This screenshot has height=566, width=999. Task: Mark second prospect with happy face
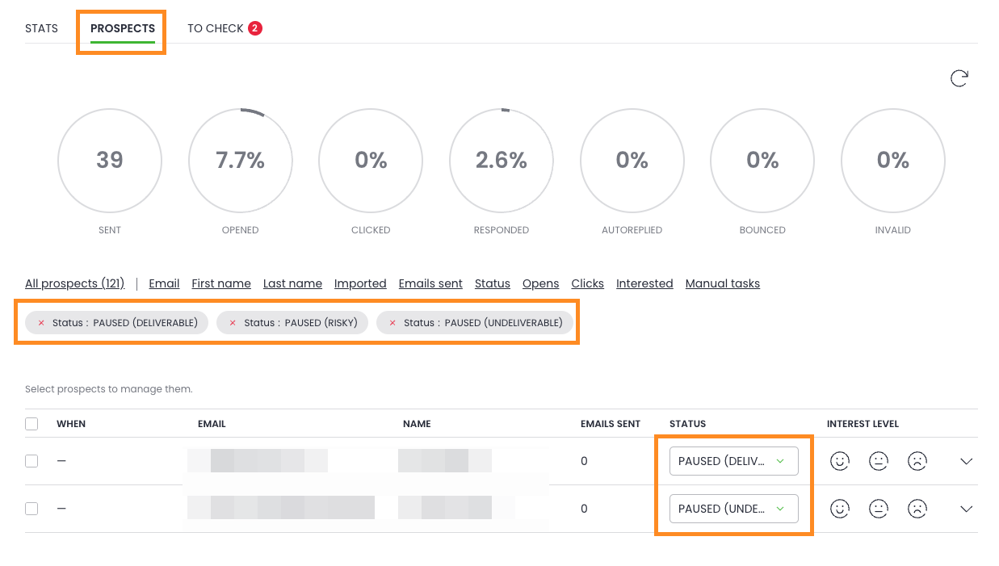tap(840, 509)
